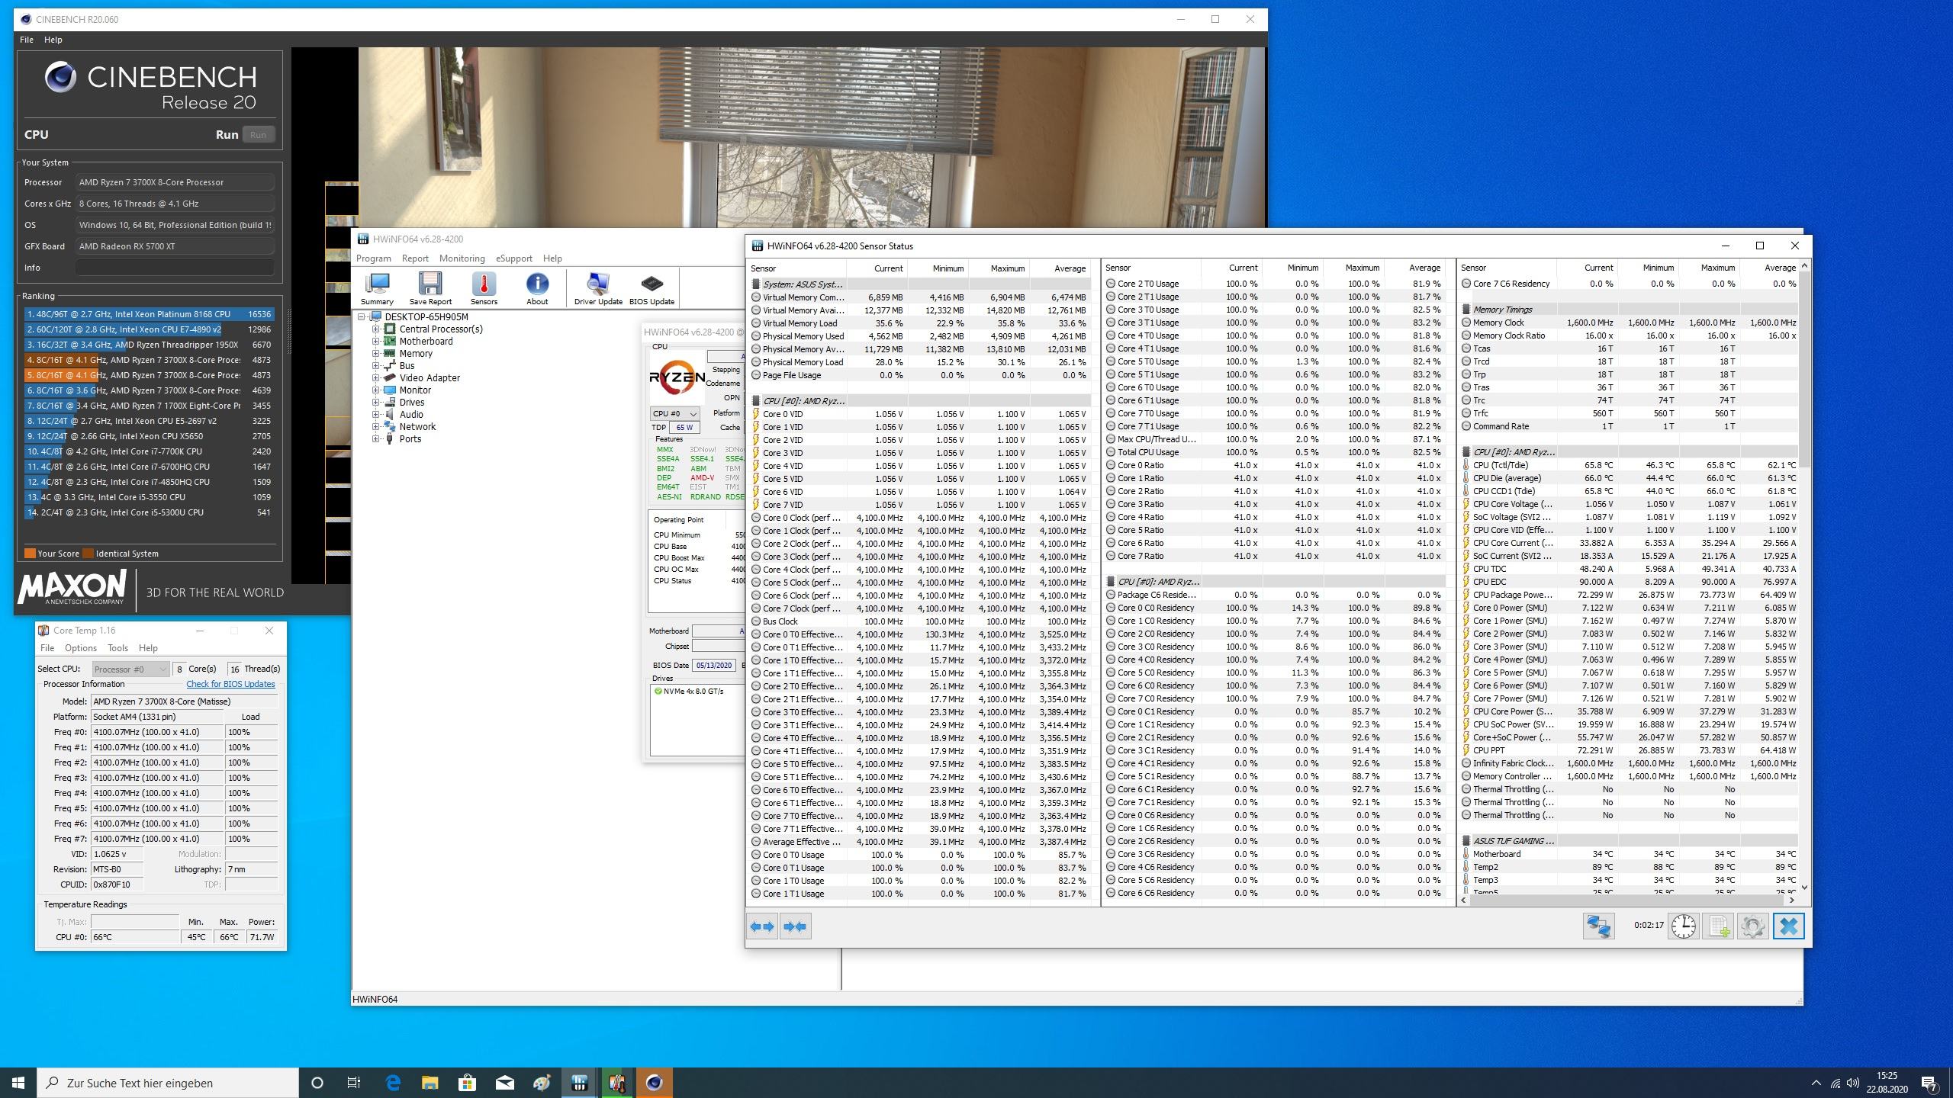1953x1098 pixels.
Task: Expand the Central Processor(s) tree node
Action: click(x=376, y=329)
